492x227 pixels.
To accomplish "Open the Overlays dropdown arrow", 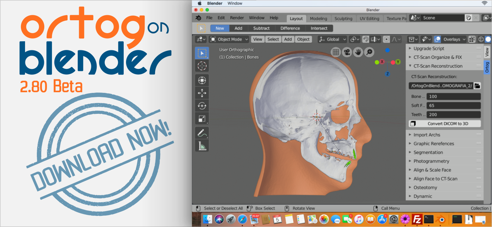I will (464, 39).
